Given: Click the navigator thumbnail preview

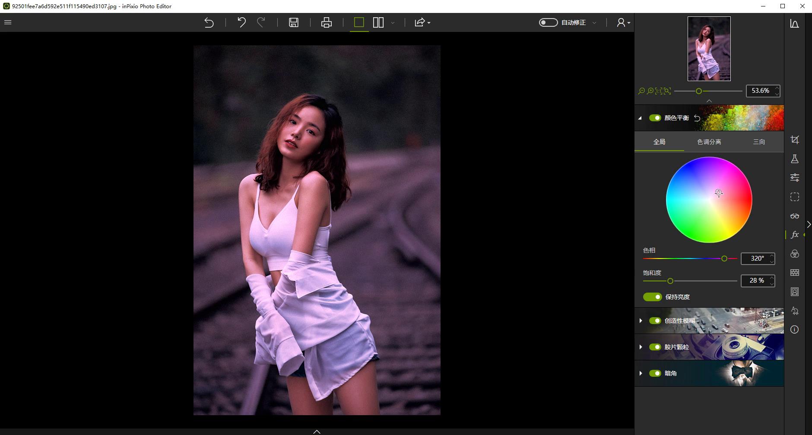Looking at the screenshot, I should pyautogui.click(x=709, y=49).
